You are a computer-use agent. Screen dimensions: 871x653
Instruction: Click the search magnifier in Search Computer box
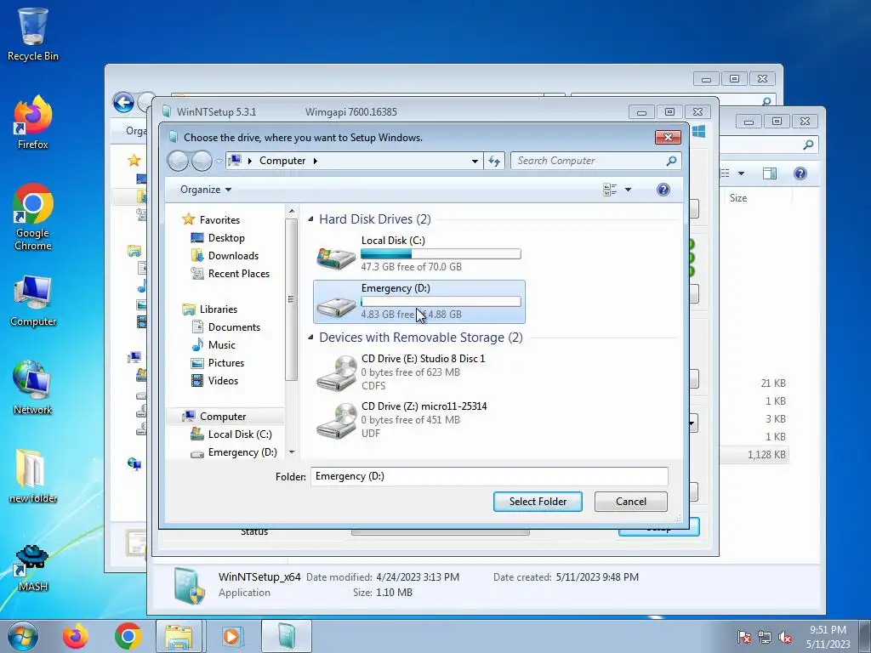point(671,161)
